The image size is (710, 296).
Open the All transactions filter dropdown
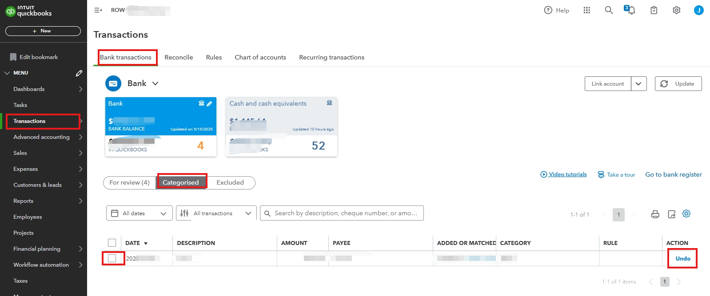point(216,213)
